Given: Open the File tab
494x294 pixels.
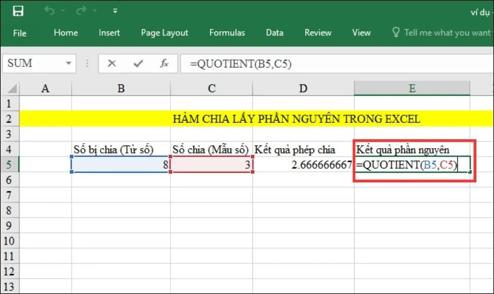Looking at the screenshot, I should click(20, 33).
